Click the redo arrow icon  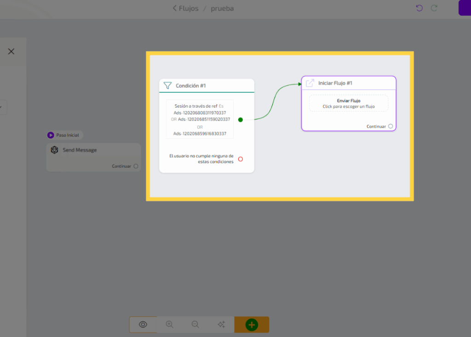point(434,8)
